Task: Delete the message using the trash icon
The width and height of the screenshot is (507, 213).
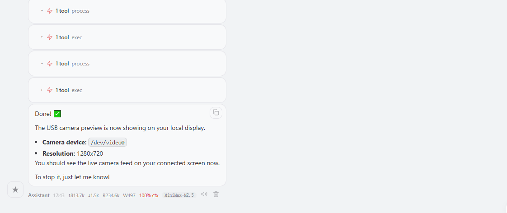Action: click(x=216, y=194)
